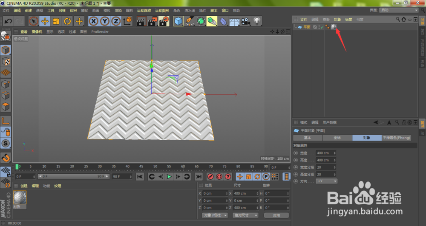Screen dimensions: 426x226
Task: Toggle autokeying red button
Action: (x=219, y=177)
